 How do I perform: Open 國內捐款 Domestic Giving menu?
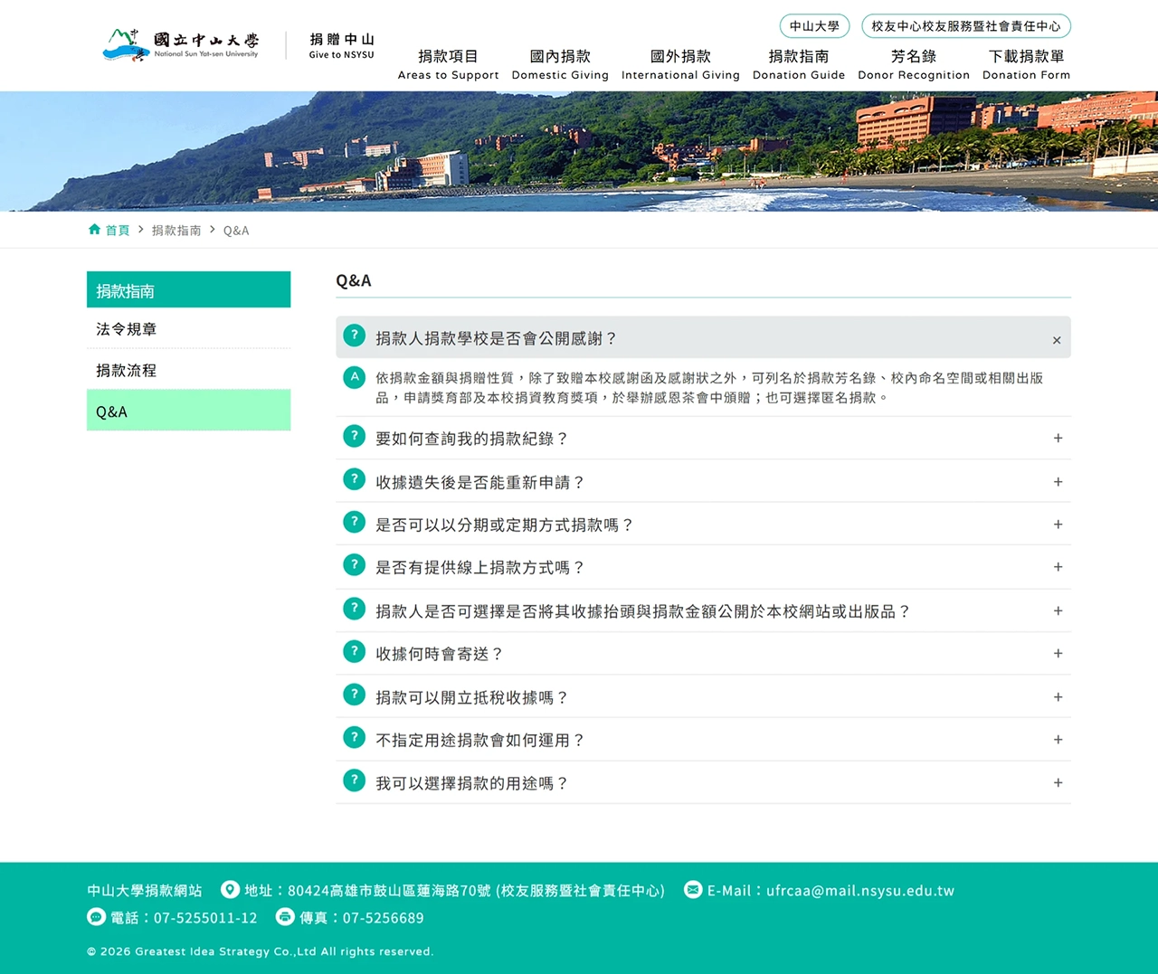click(560, 64)
